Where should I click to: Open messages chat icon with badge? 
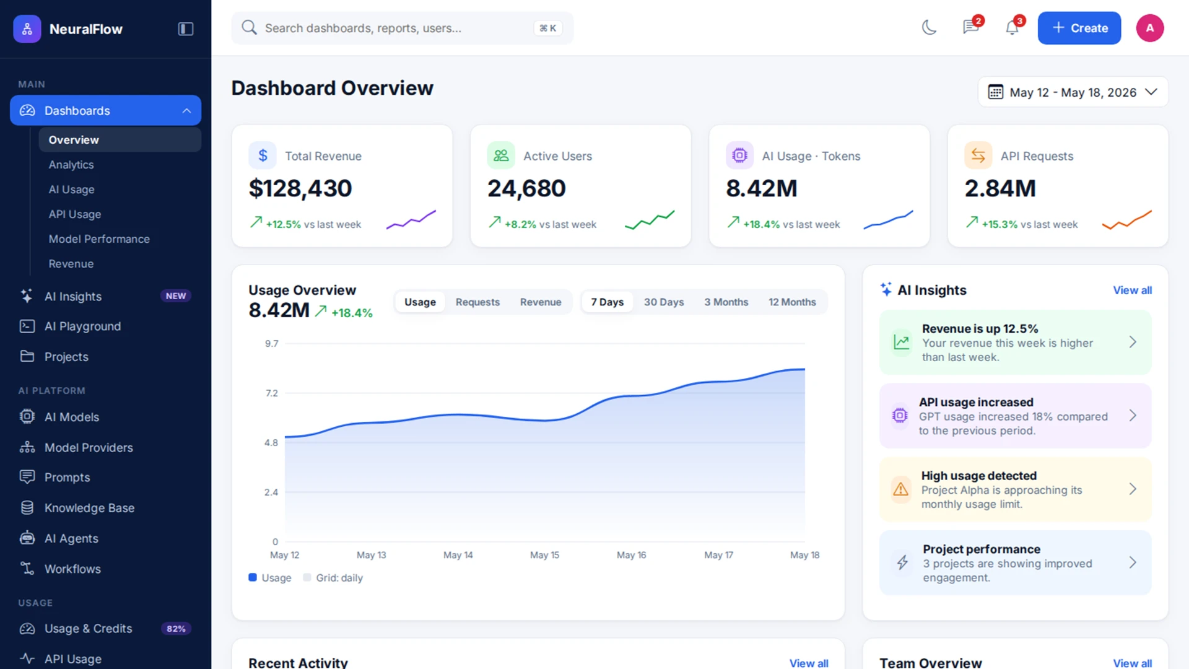(970, 27)
